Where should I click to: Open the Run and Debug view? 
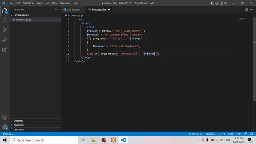pyautogui.click(x=5, y=40)
